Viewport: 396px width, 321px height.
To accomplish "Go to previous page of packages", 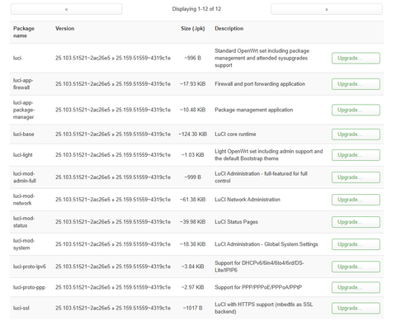I will click(66, 9).
